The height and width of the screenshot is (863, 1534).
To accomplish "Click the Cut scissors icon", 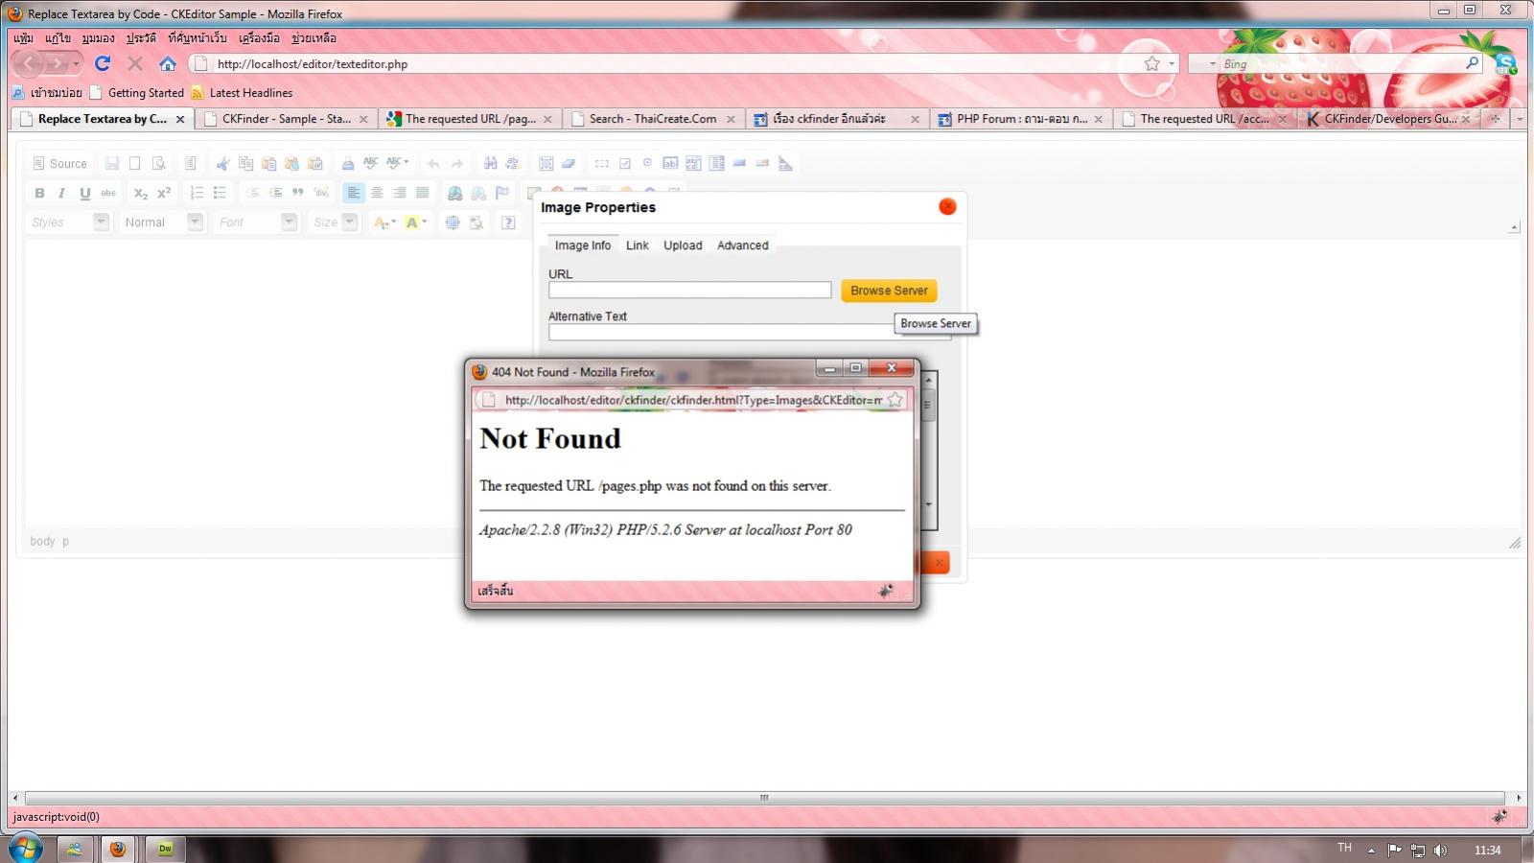I will [222, 164].
